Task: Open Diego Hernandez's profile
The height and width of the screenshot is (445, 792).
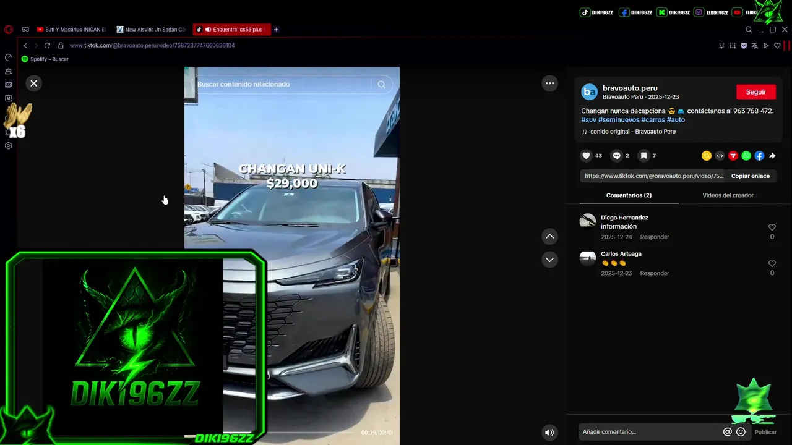Action: tap(624, 218)
